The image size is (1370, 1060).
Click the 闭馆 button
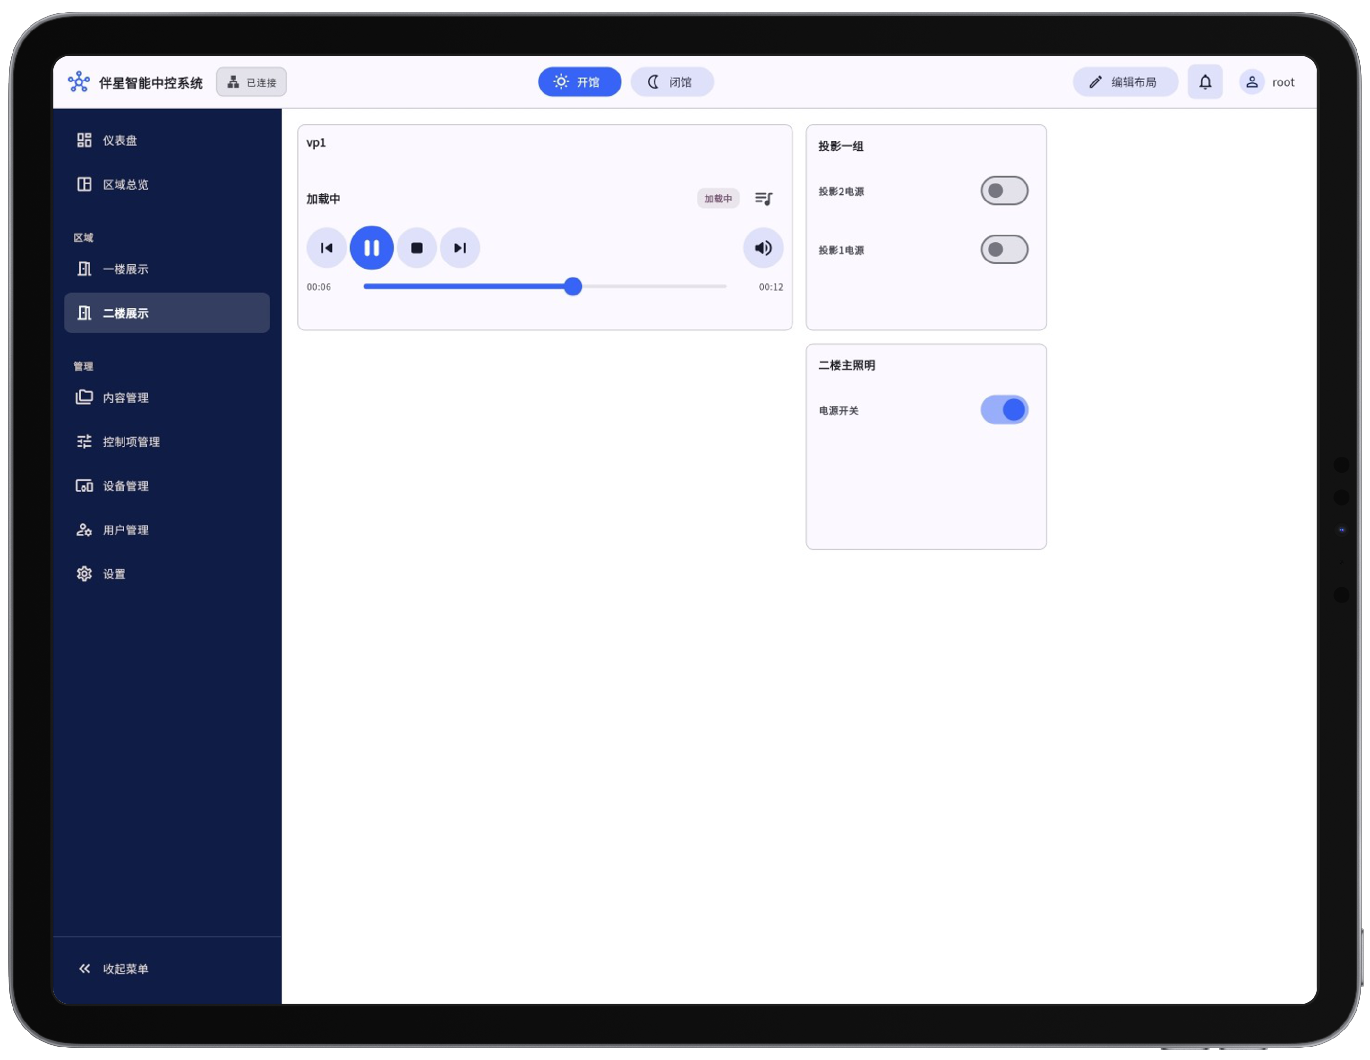671,82
